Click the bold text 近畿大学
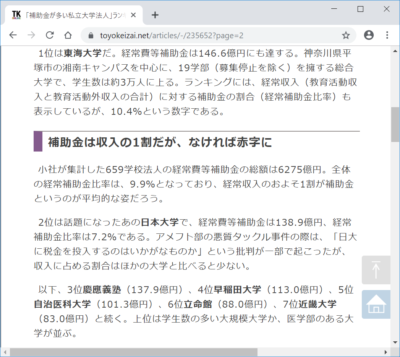The image size is (400, 357). tap(317, 304)
